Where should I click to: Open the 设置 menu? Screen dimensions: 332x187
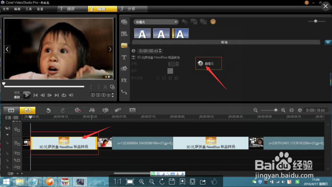(40, 9)
